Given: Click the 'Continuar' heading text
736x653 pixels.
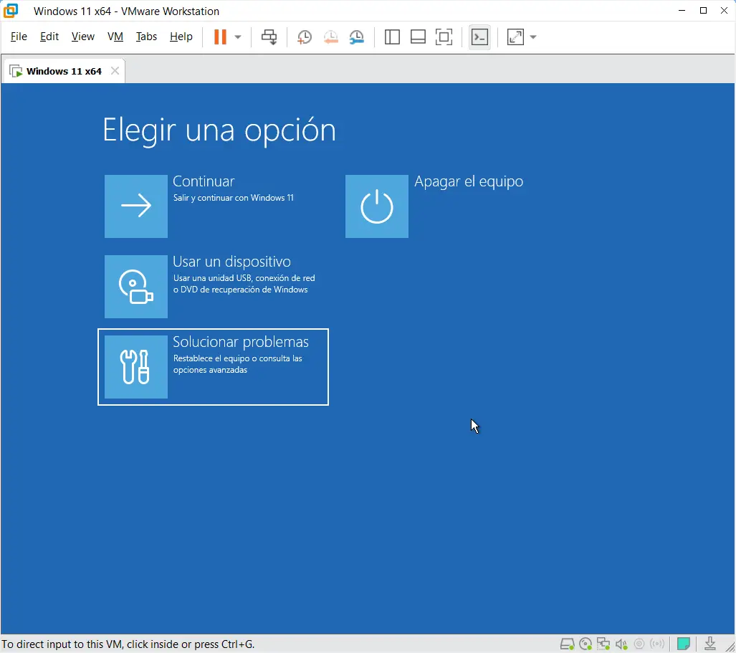Looking at the screenshot, I should pyautogui.click(x=204, y=181).
